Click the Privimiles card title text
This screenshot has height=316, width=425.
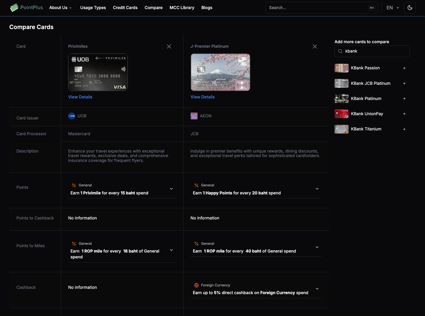tap(78, 46)
